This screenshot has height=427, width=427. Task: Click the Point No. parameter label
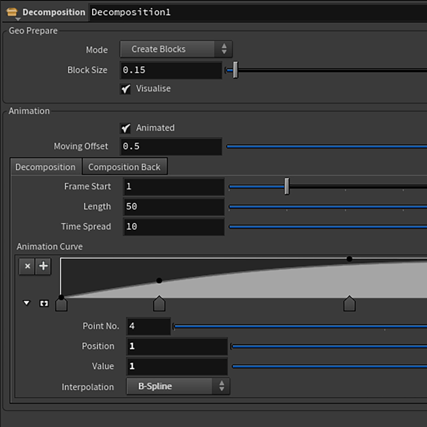(x=101, y=326)
